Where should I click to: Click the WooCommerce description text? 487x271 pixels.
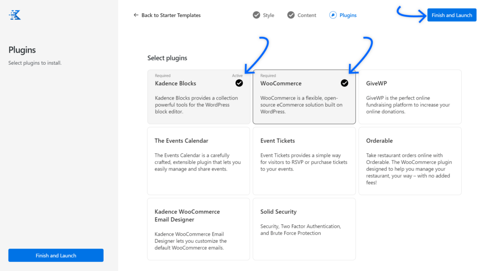click(x=301, y=104)
